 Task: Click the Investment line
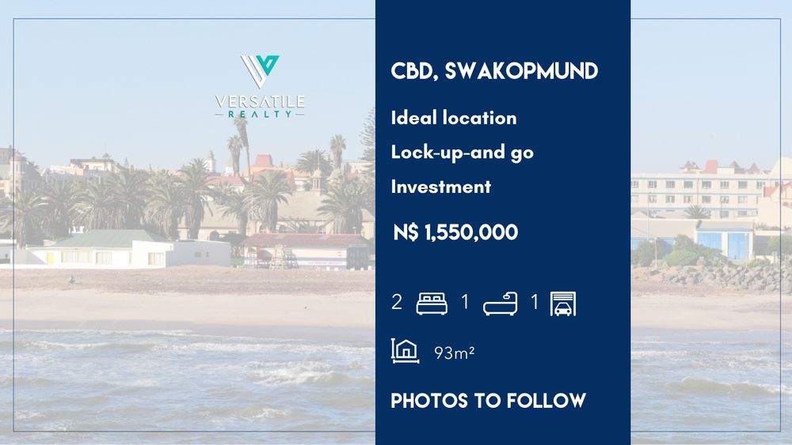[440, 187]
